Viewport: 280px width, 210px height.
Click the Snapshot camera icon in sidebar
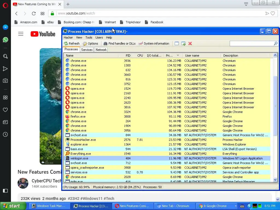click(5, 81)
